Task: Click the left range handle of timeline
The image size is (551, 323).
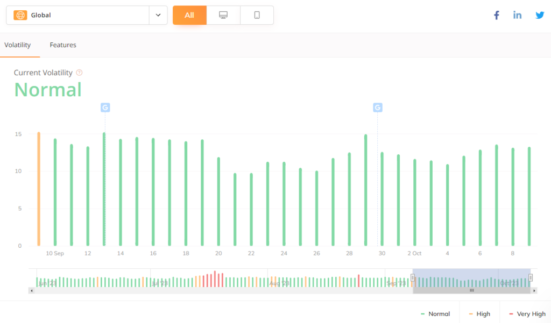Action: tap(413, 278)
